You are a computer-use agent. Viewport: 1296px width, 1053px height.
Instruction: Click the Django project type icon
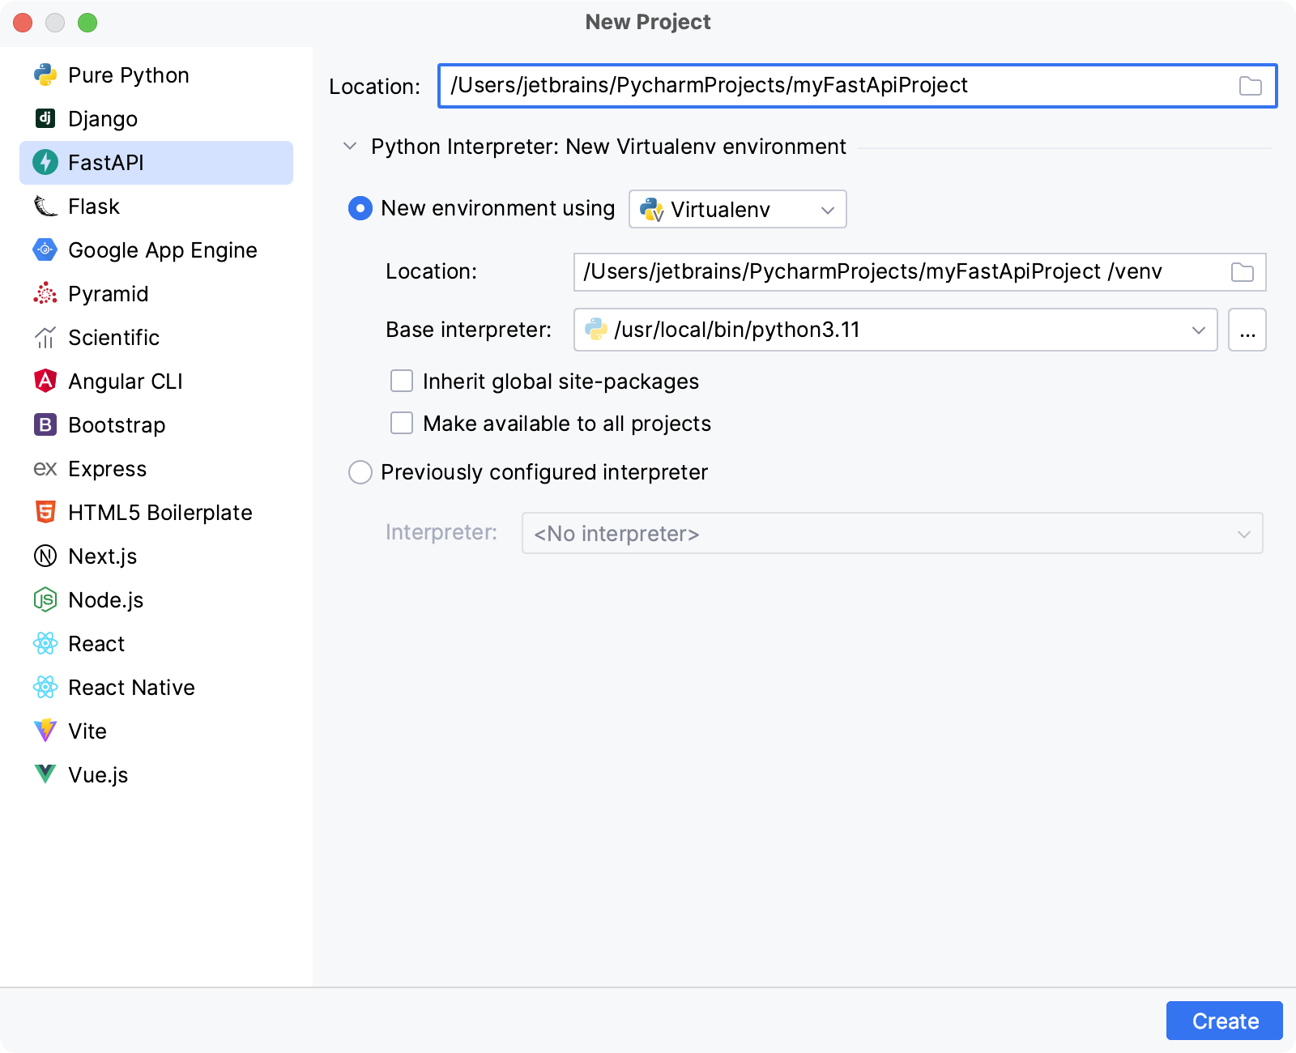coord(45,118)
